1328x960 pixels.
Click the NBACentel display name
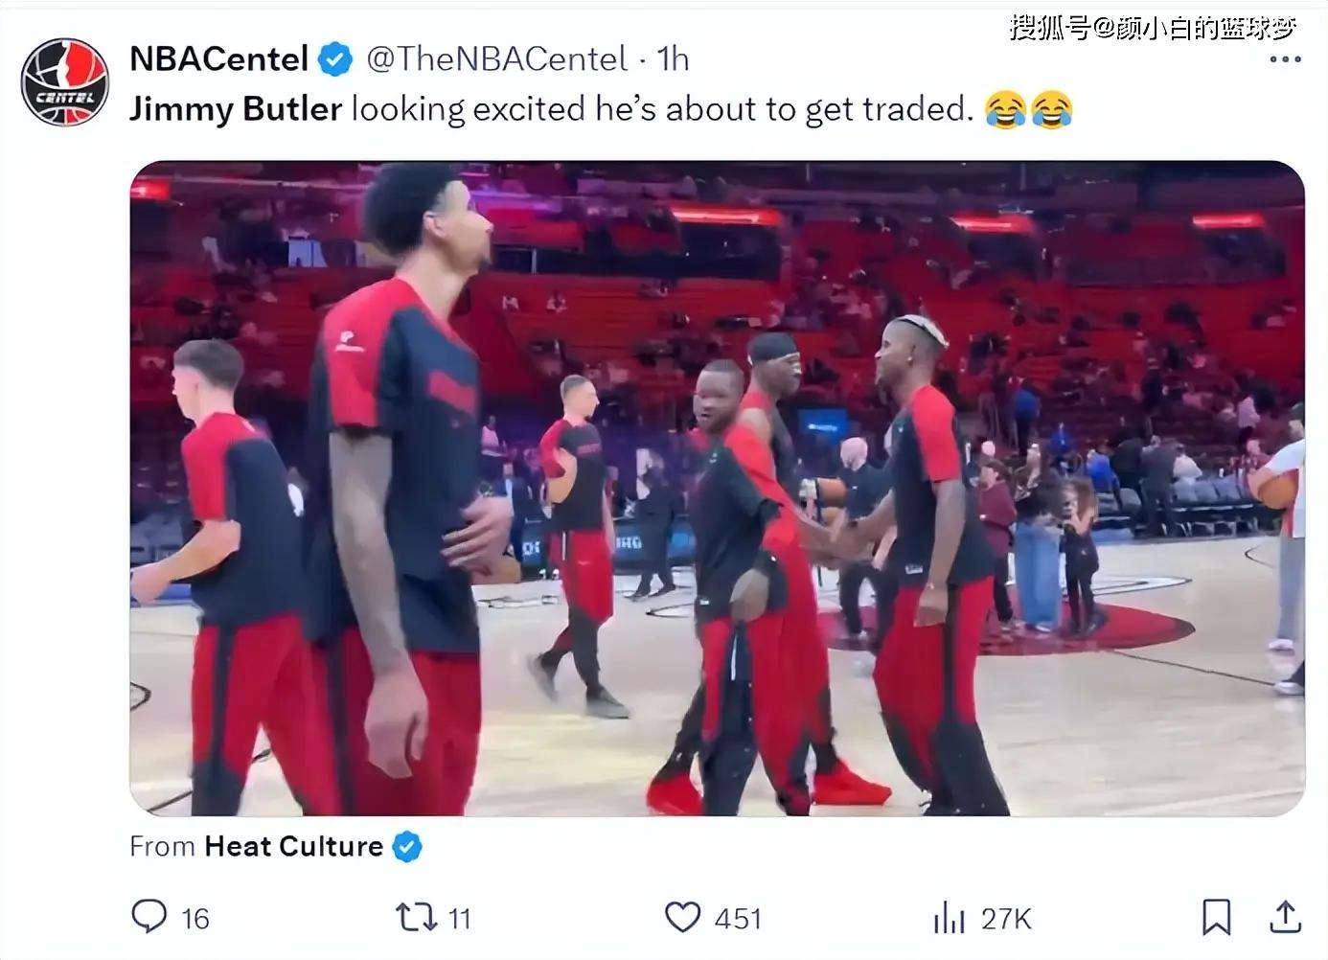(218, 59)
